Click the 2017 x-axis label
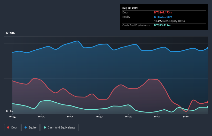 point(99,117)
